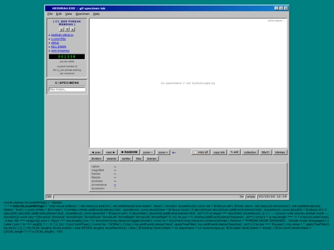Viewport: 334px width, 250px height.
Task: Open the provenance link in info panel
Action: pyautogui.click(x=115, y=185)
